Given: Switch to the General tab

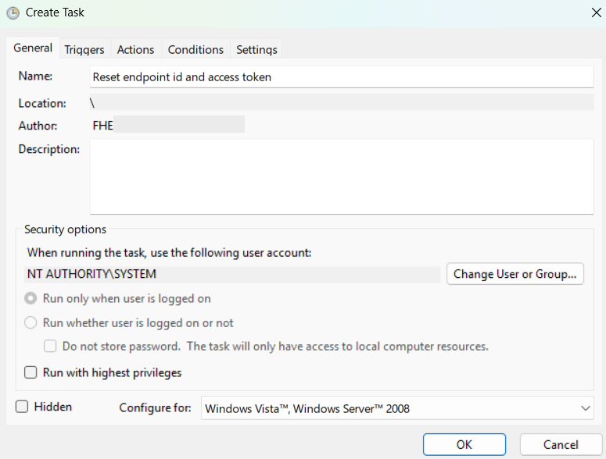Looking at the screenshot, I should click(33, 48).
